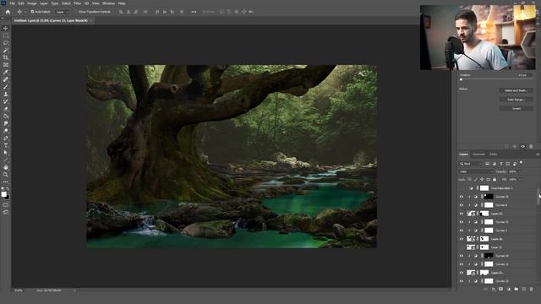Select the Gradient tool
The width and height of the screenshot is (541, 304).
pyautogui.click(x=6, y=117)
